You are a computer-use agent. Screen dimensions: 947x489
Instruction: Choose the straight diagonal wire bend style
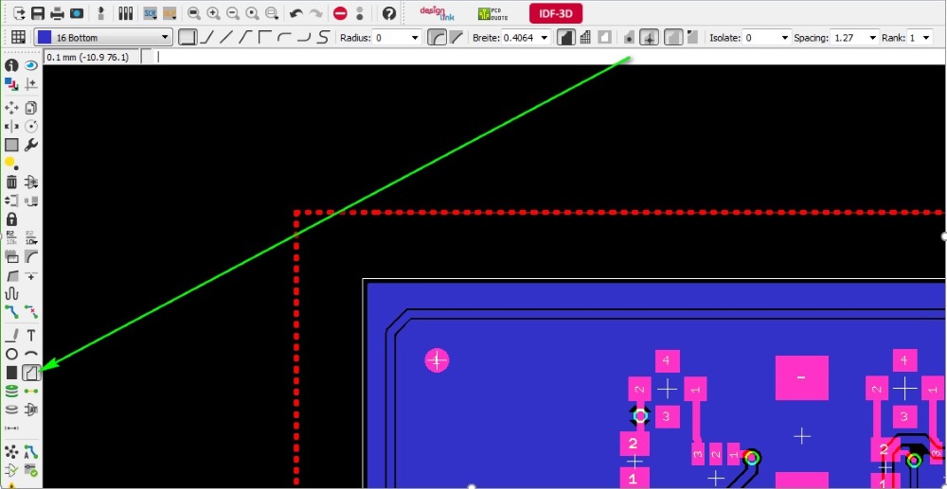[226, 38]
